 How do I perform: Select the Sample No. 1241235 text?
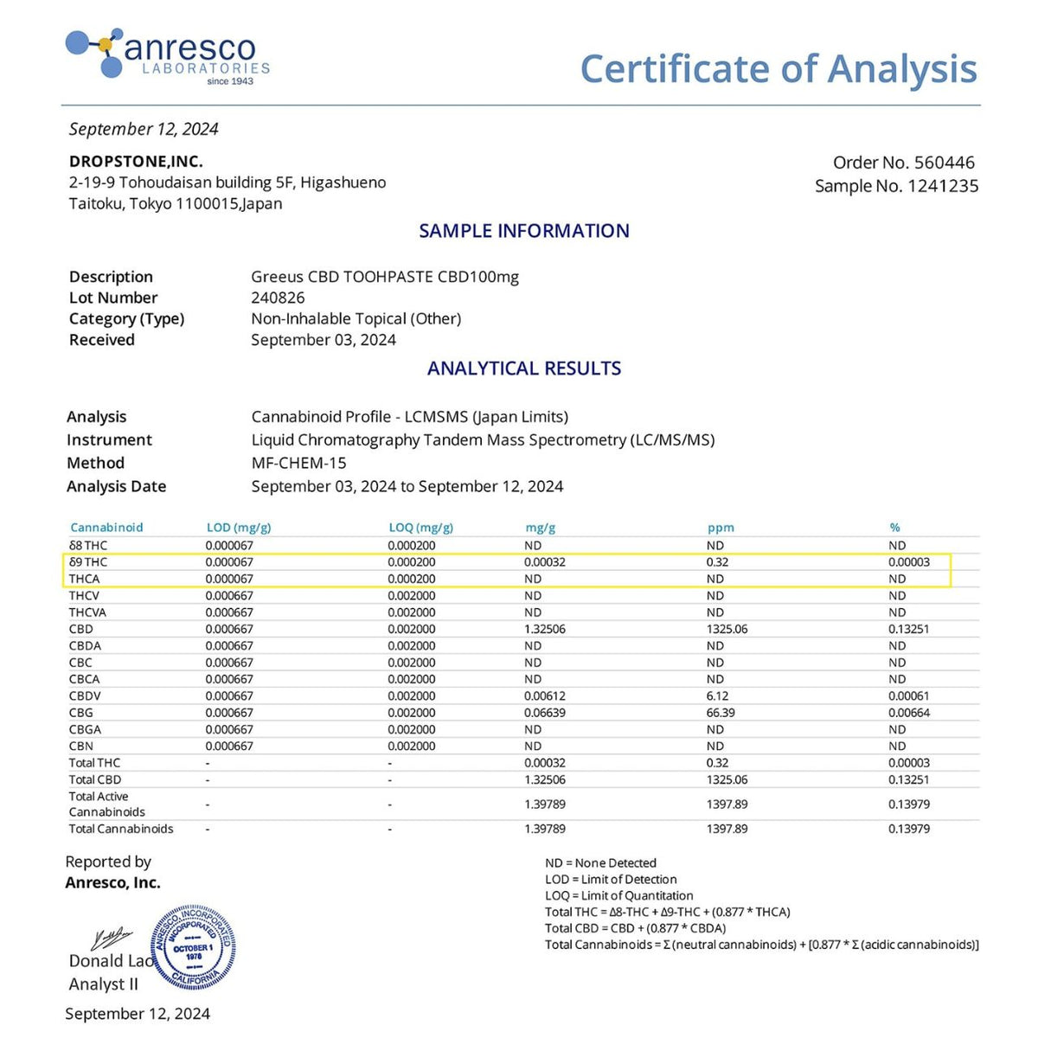coord(897,186)
